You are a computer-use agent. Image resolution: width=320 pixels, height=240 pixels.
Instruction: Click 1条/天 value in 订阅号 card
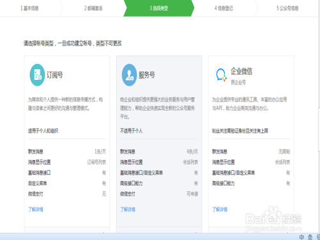coord(100,152)
